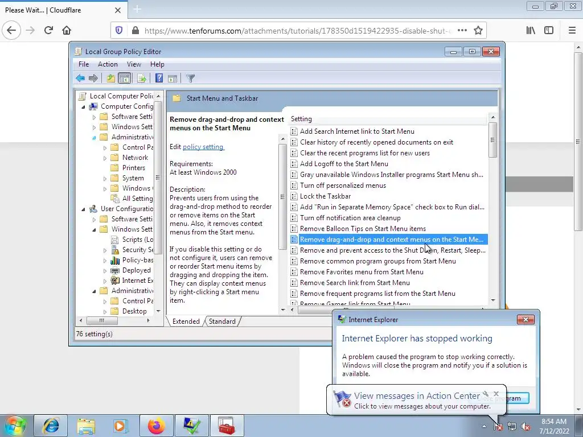Show hidden tray icons arrow
583x437 pixels.
coord(484,427)
